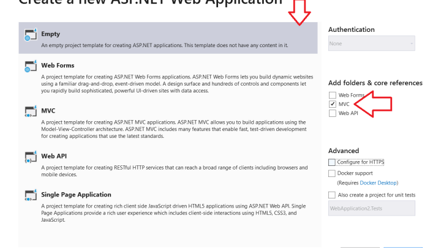Screen dimensions: 441x248
Task: Click the Advanced section heading
Action: pyautogui.click(x=344, y=151)
